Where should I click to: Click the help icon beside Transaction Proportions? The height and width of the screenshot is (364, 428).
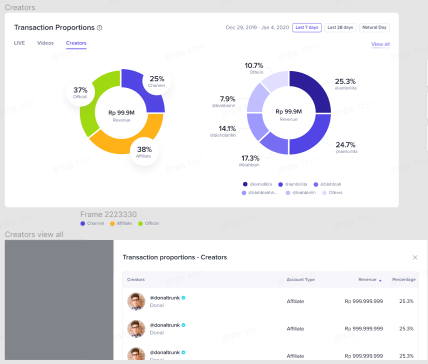(99, 28)
